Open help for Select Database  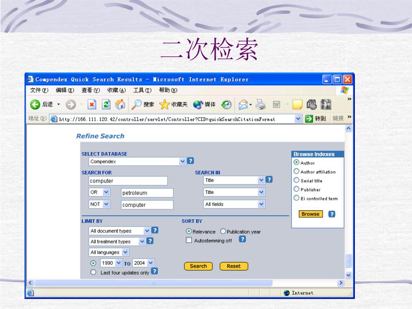[x=190, y=161]
